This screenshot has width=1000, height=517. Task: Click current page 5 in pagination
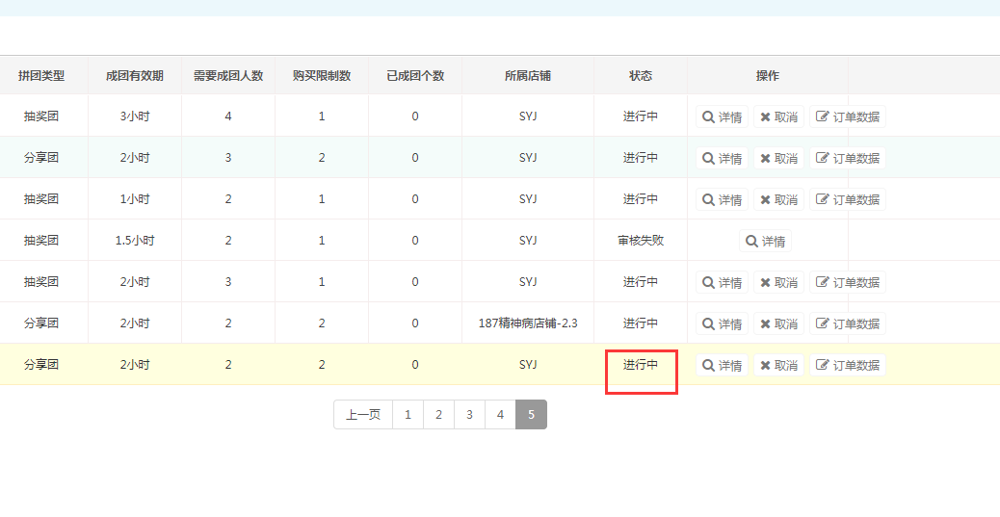coord(531,415)
